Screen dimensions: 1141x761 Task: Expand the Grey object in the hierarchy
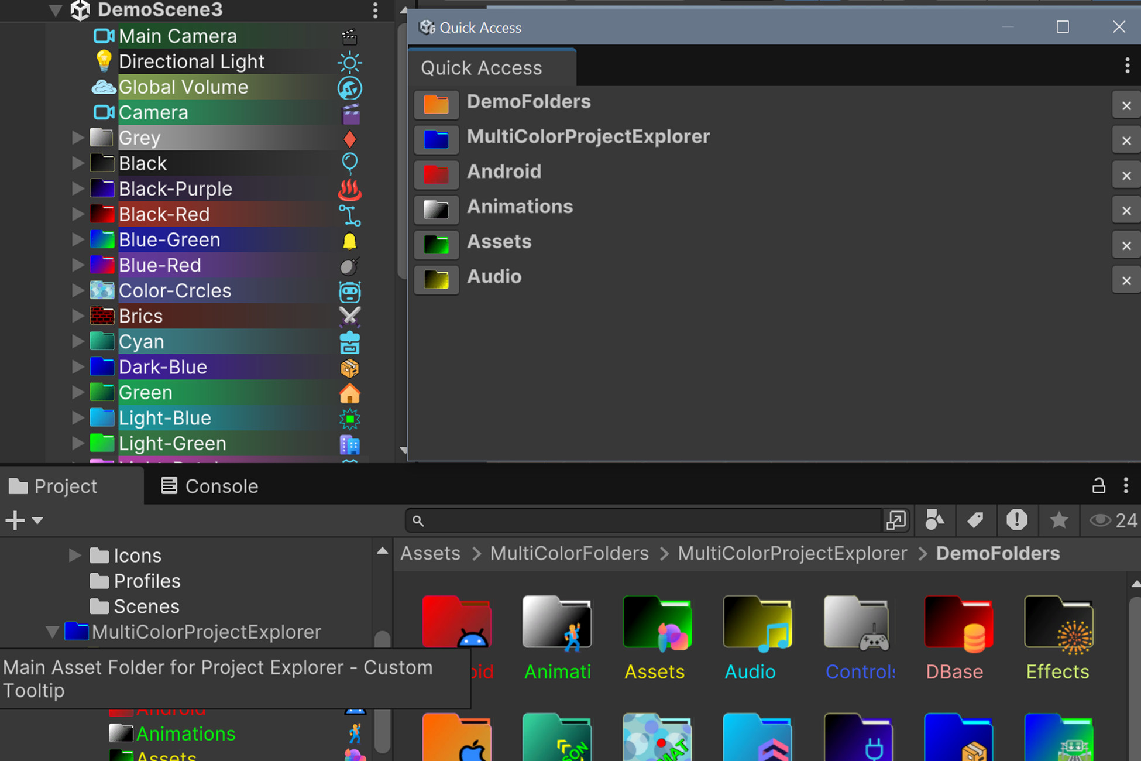[78, 138]
